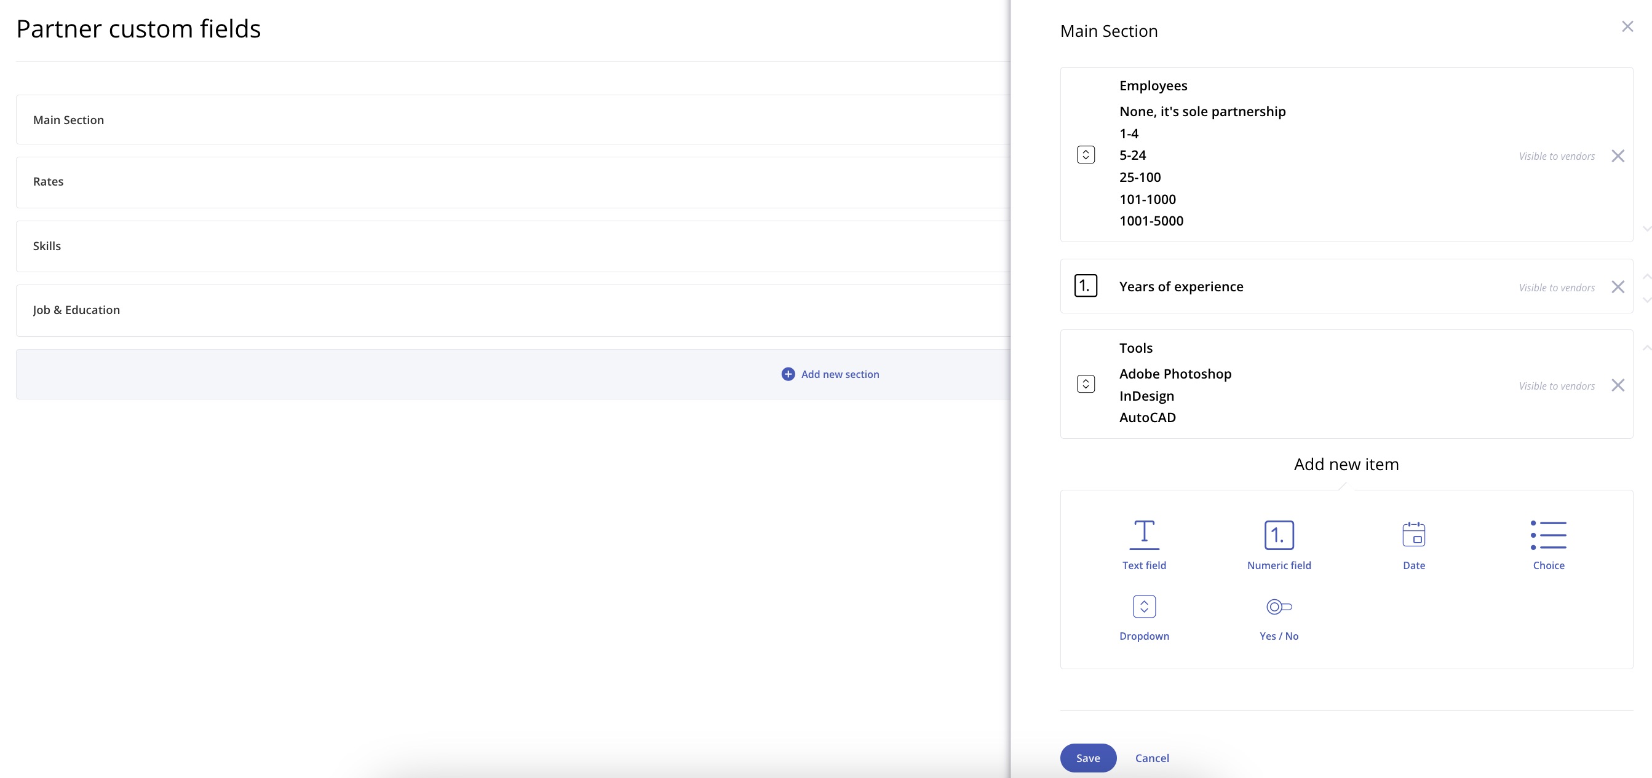Image resolution: width=1652 pixels, height=778 pixels.
Task: Cancel editing the Main Section
Action: [x=1151, y=758]
